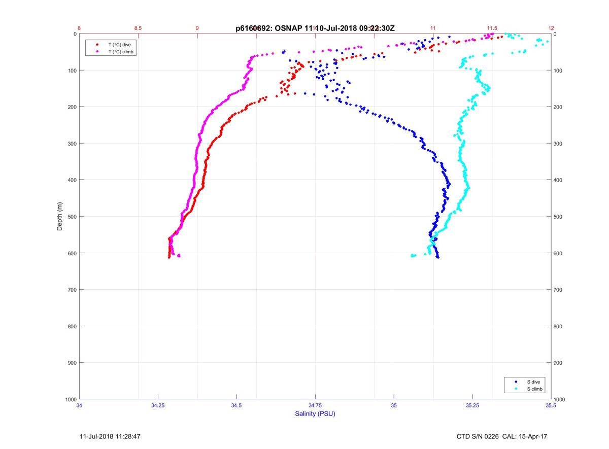Select the footer timestamp "11-Jul-2018 11:28:47"
The height and width of the screenshot is (449, 609).
click(110, 436)
